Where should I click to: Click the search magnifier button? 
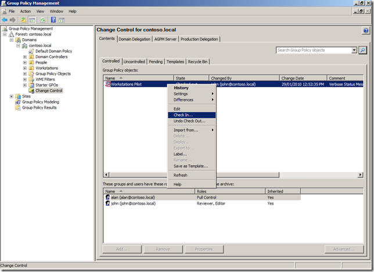[363, 51]
